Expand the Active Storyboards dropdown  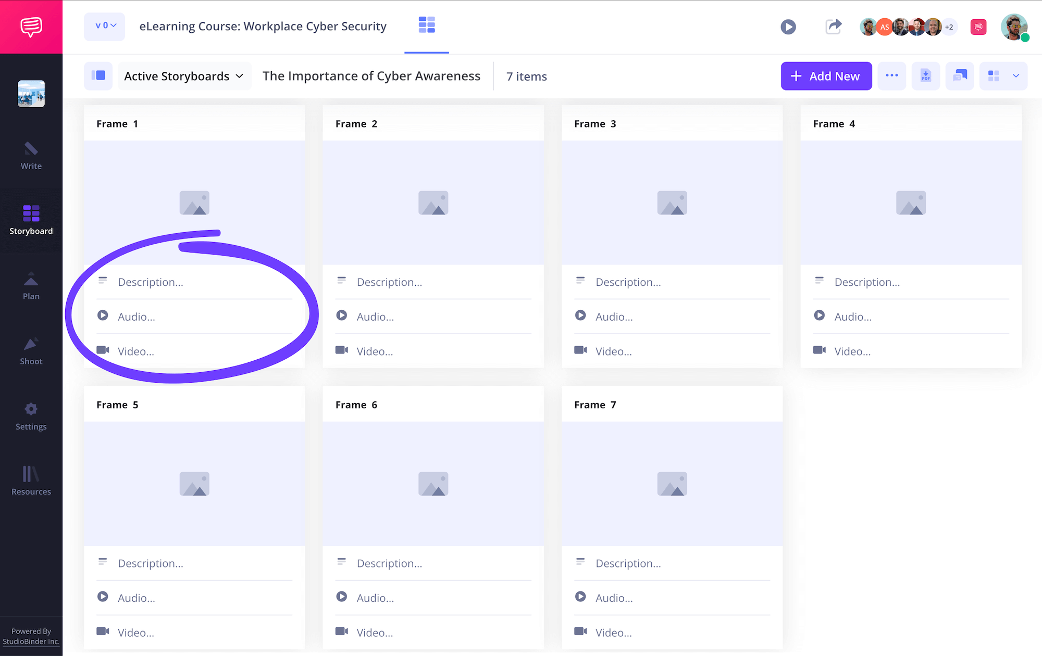[x=184, y=76]
